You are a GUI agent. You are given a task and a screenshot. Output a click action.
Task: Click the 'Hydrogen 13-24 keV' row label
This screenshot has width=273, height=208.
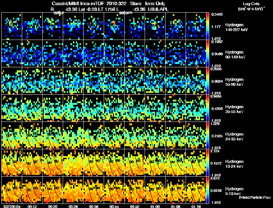click(x=234, y=164)
